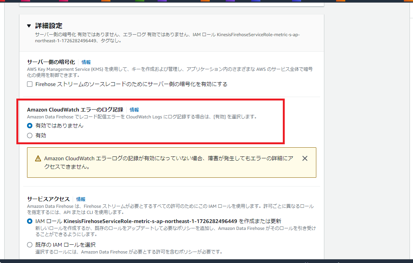Open 情報 next to サービスアクセス
The width and height of the screenshot is (413, 263).
tap(81, 199)
